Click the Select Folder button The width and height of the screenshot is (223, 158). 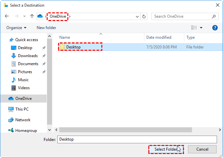tap(166, 149)
